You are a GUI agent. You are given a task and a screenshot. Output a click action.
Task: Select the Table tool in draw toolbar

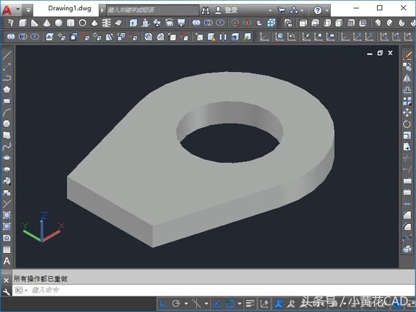(6, 250)
